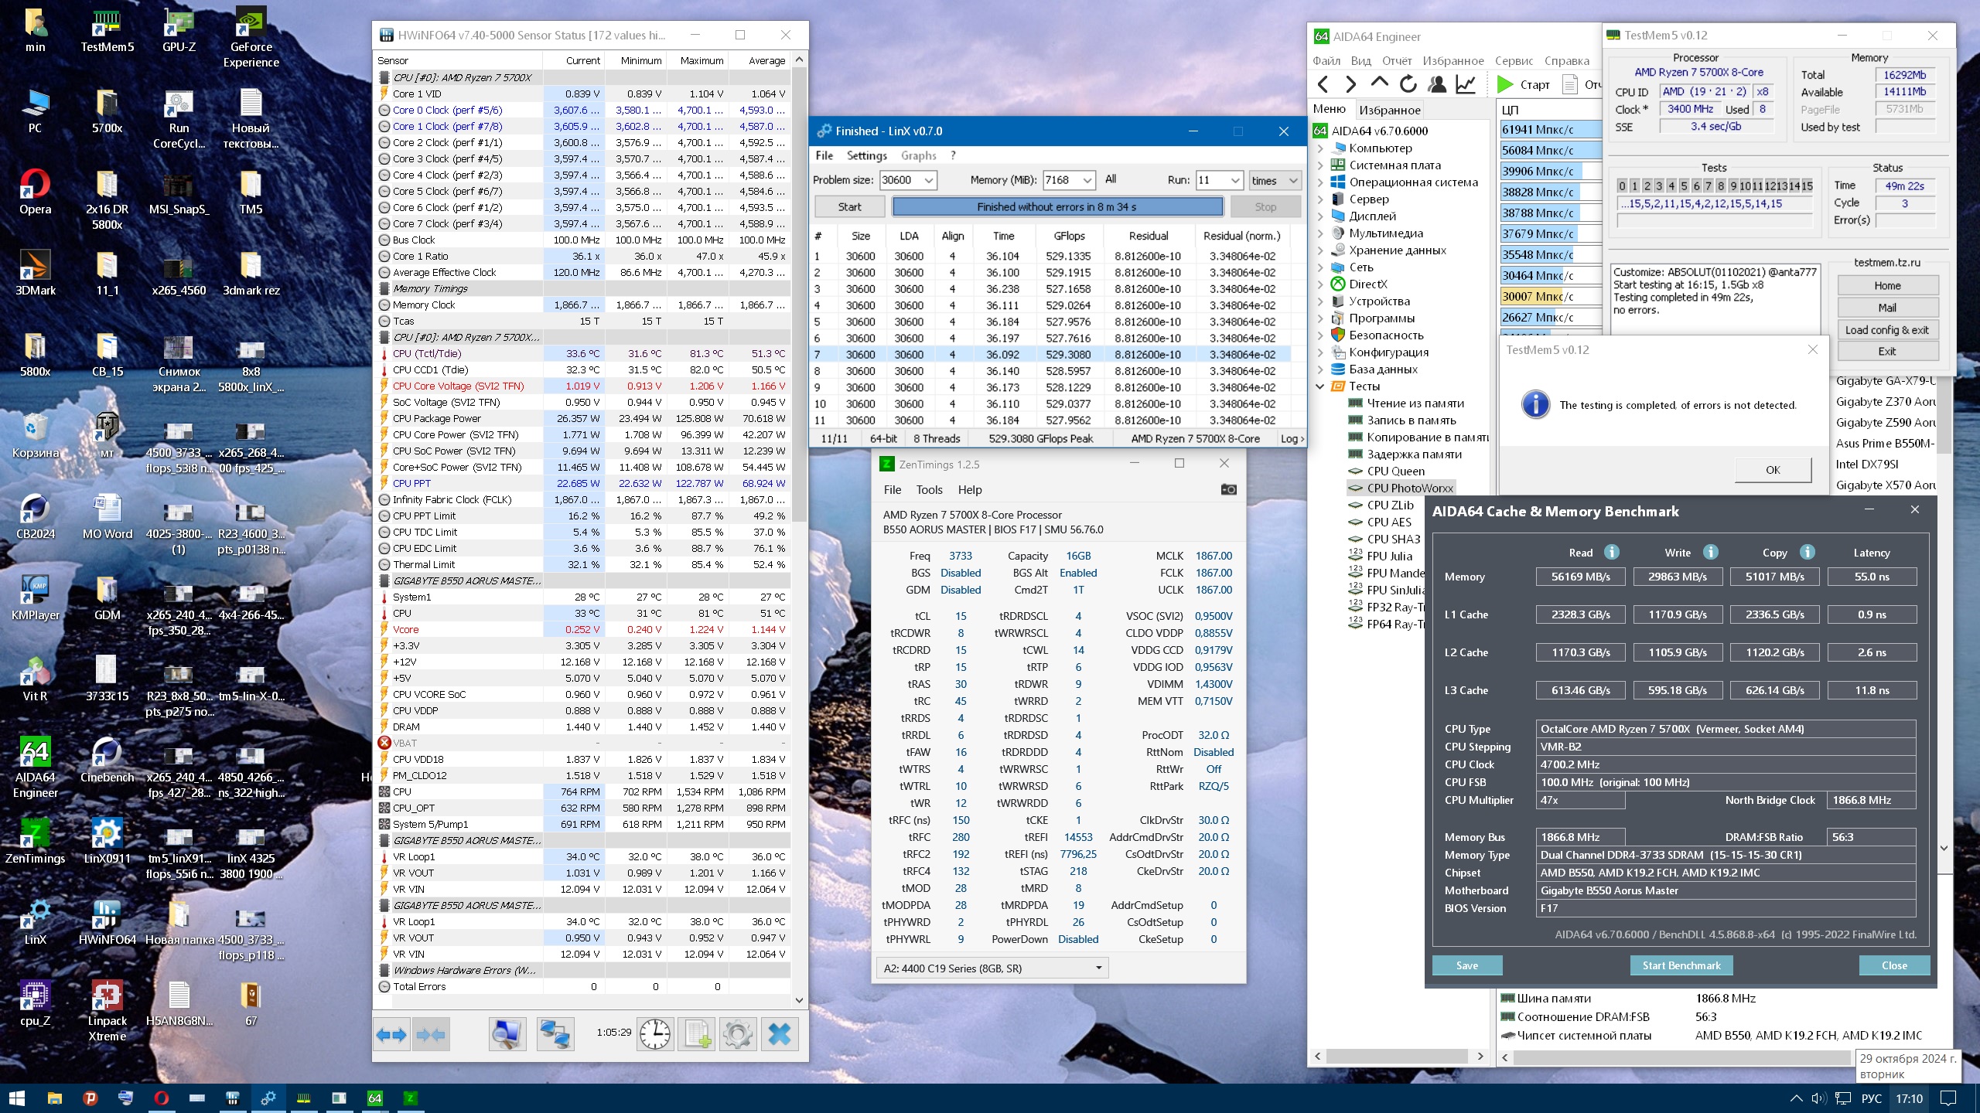Click HWiNFO network monitors icon
Screen dimensions: 1980x1113
click(555, 1034)
